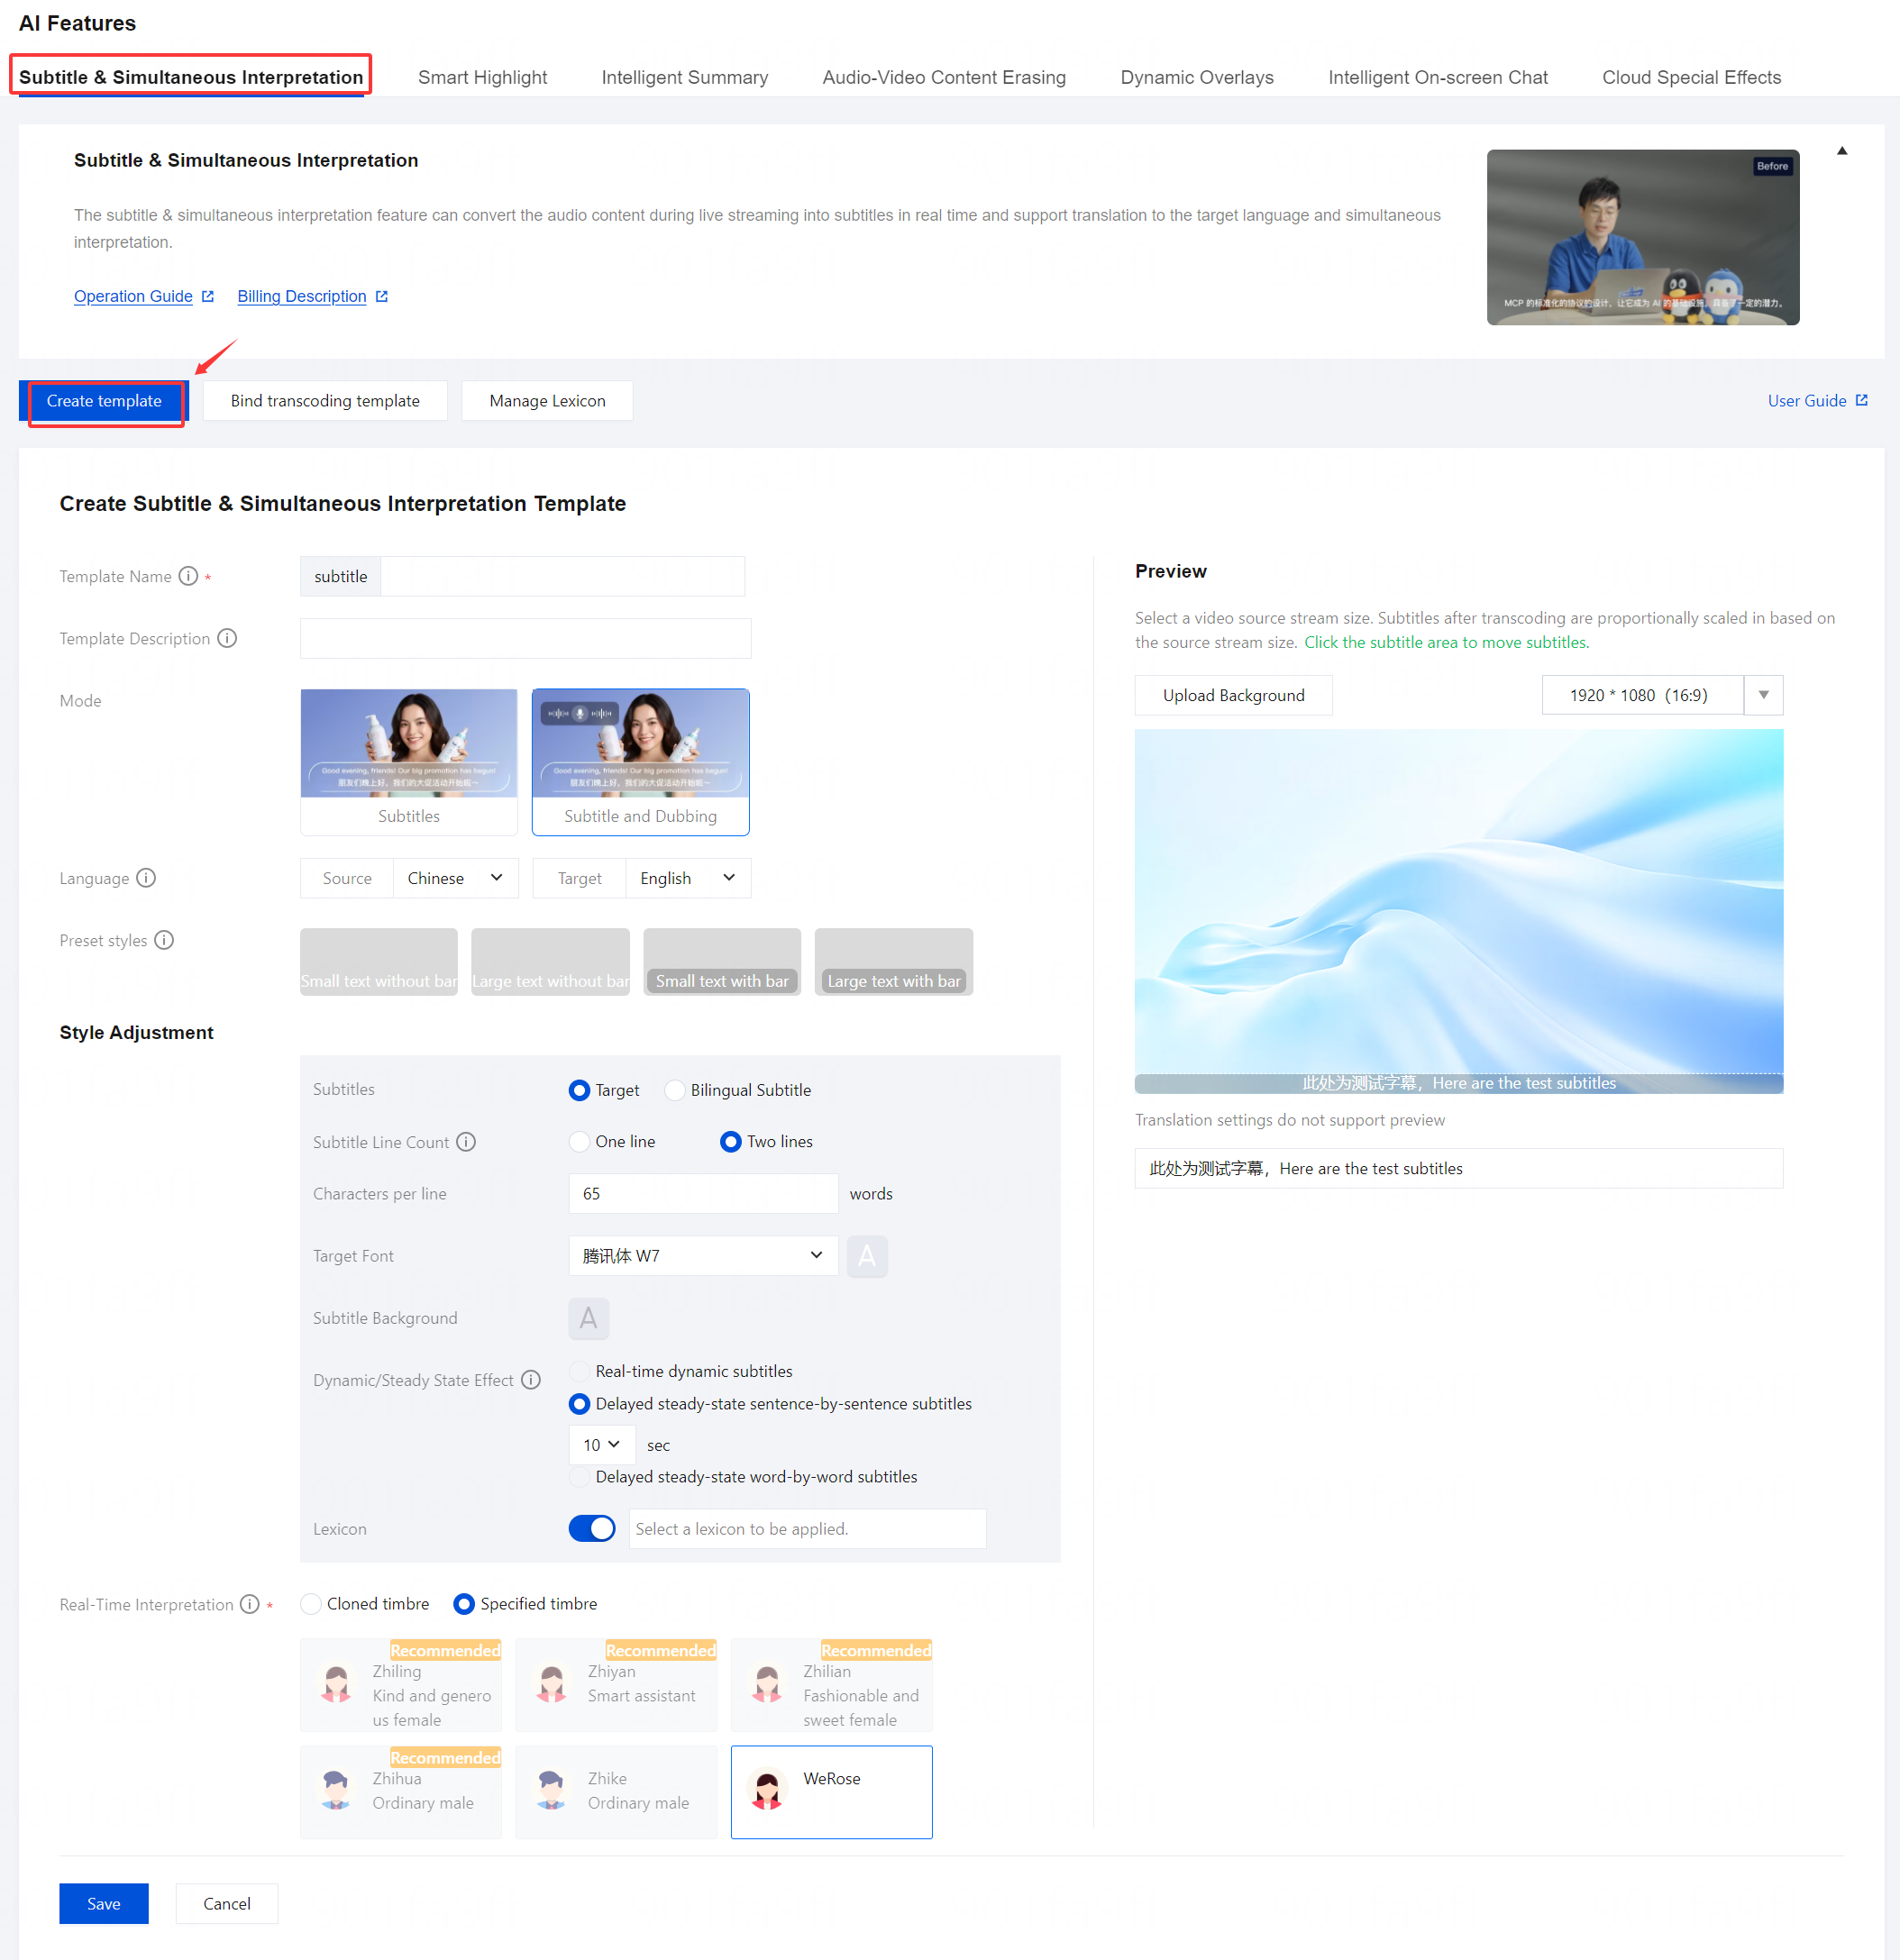1900x1960 pixels.
Task: Open the Target Font color picker icon
Action: 866,1256
